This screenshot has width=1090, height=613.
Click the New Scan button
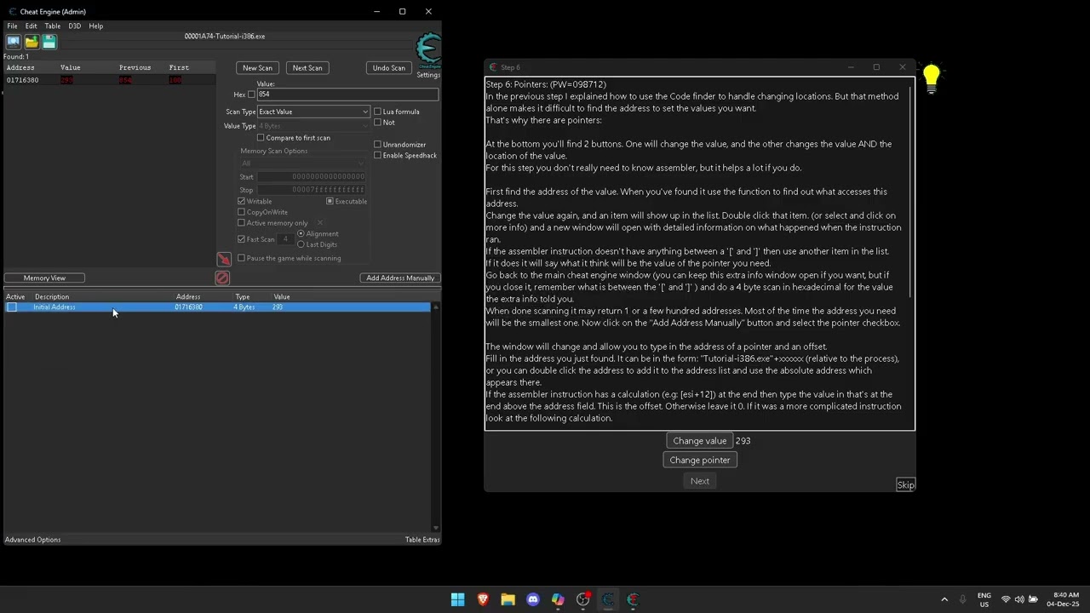pos(257,68)
